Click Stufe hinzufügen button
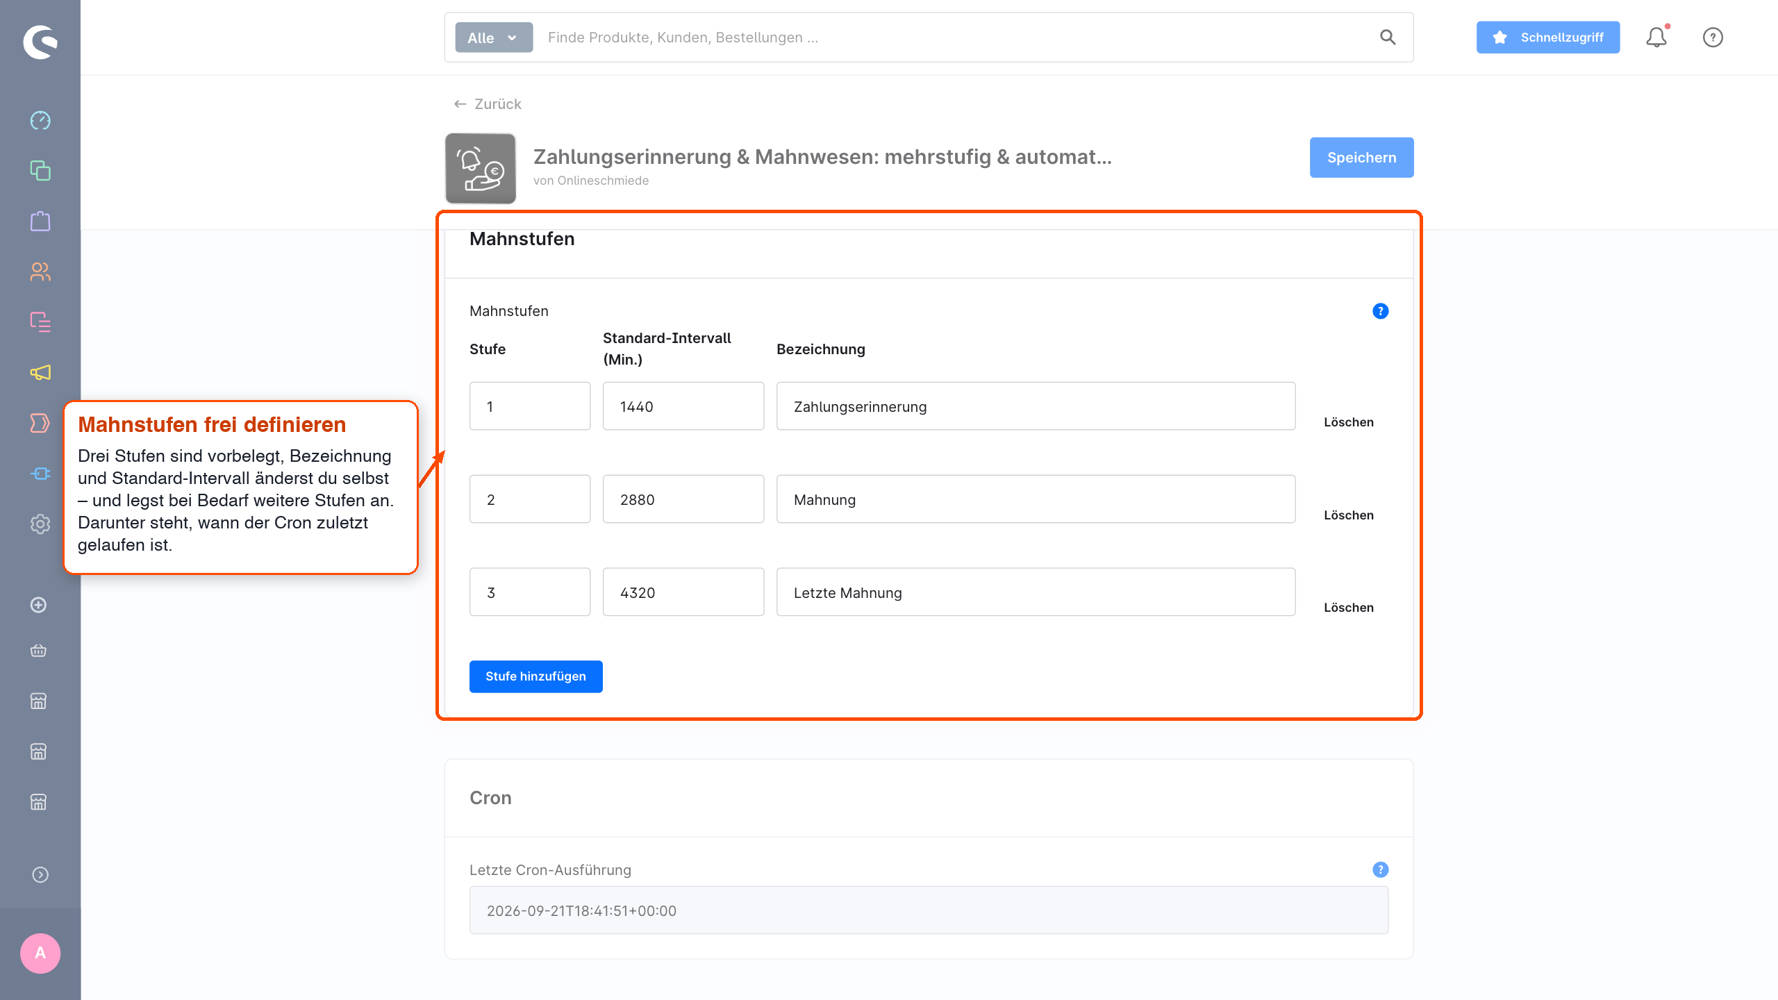The image size is (1778, 1000). [535, 676]
